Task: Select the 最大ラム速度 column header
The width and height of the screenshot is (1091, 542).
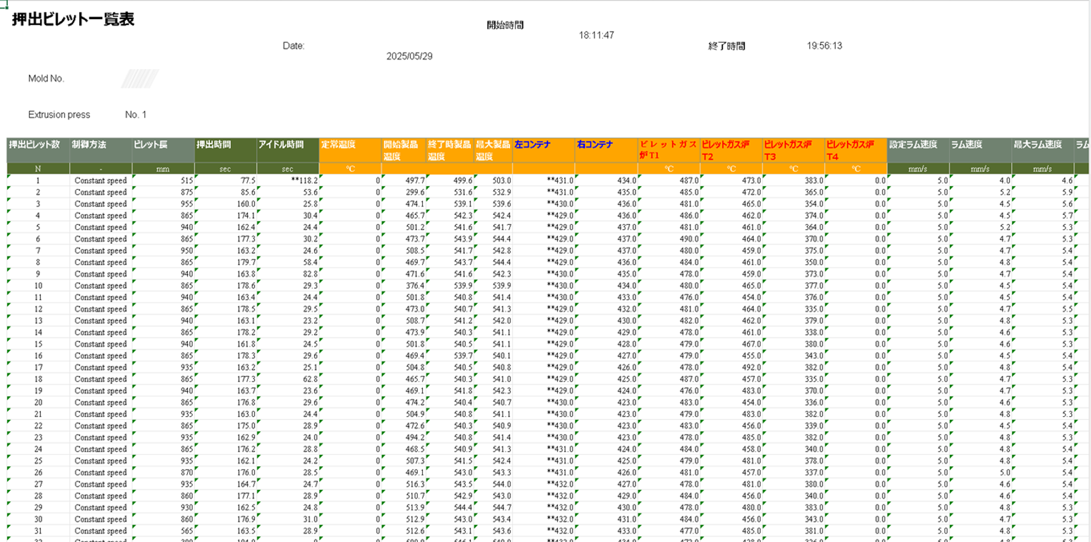Action: click(1042, 150)
